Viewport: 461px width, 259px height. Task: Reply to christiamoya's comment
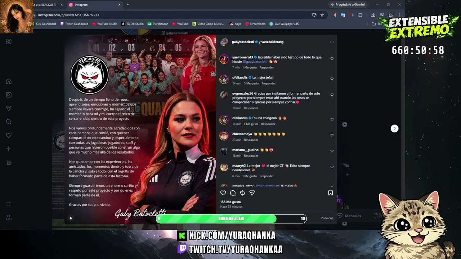pyautogui.click(x=251, y=140)
